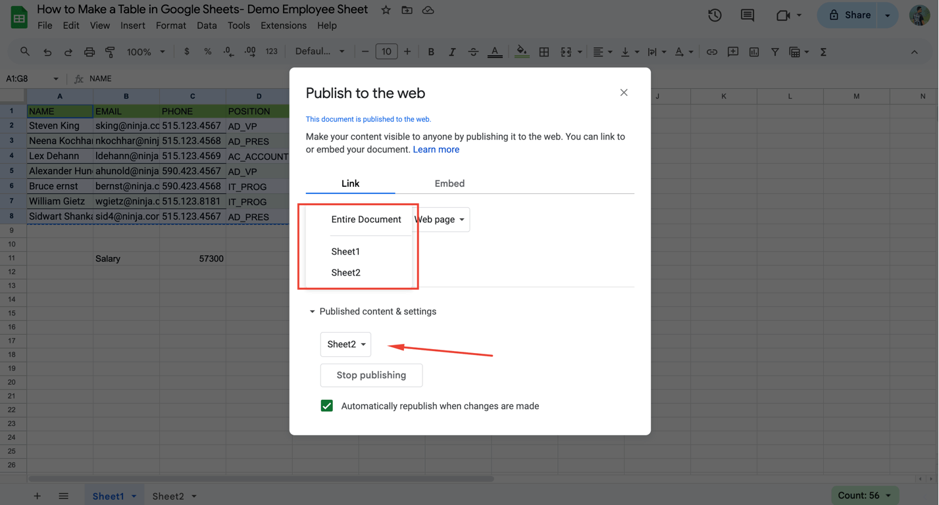Open the Learn more link

pos(436,149)
